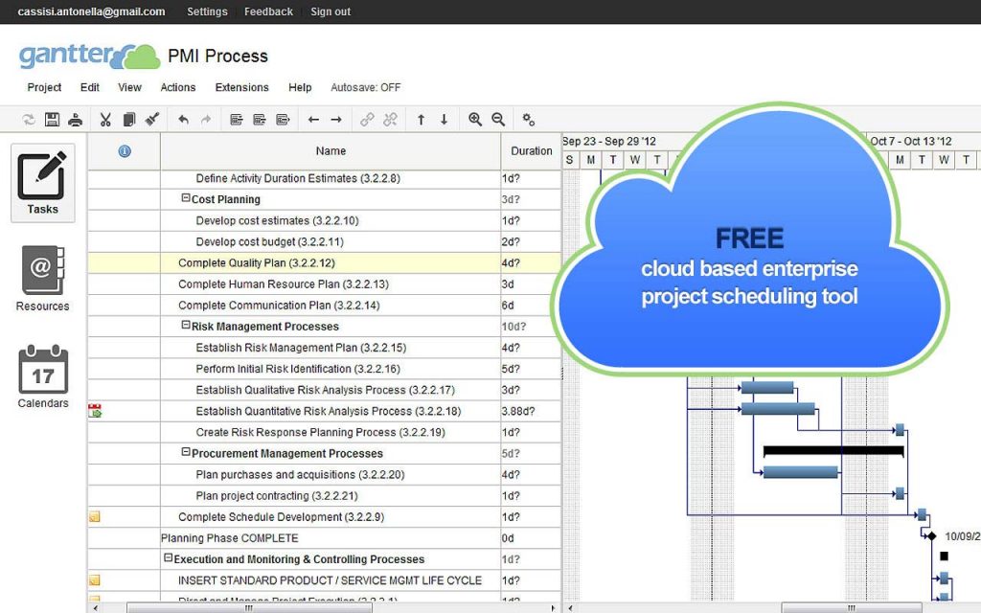Zoom in on the Gantt chart timeline
This screenshot has width=981, height=613.
pos(475,119)
